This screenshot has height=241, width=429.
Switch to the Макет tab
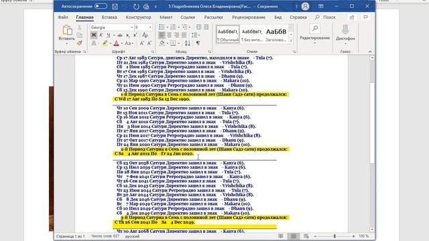tap(166, 17)
